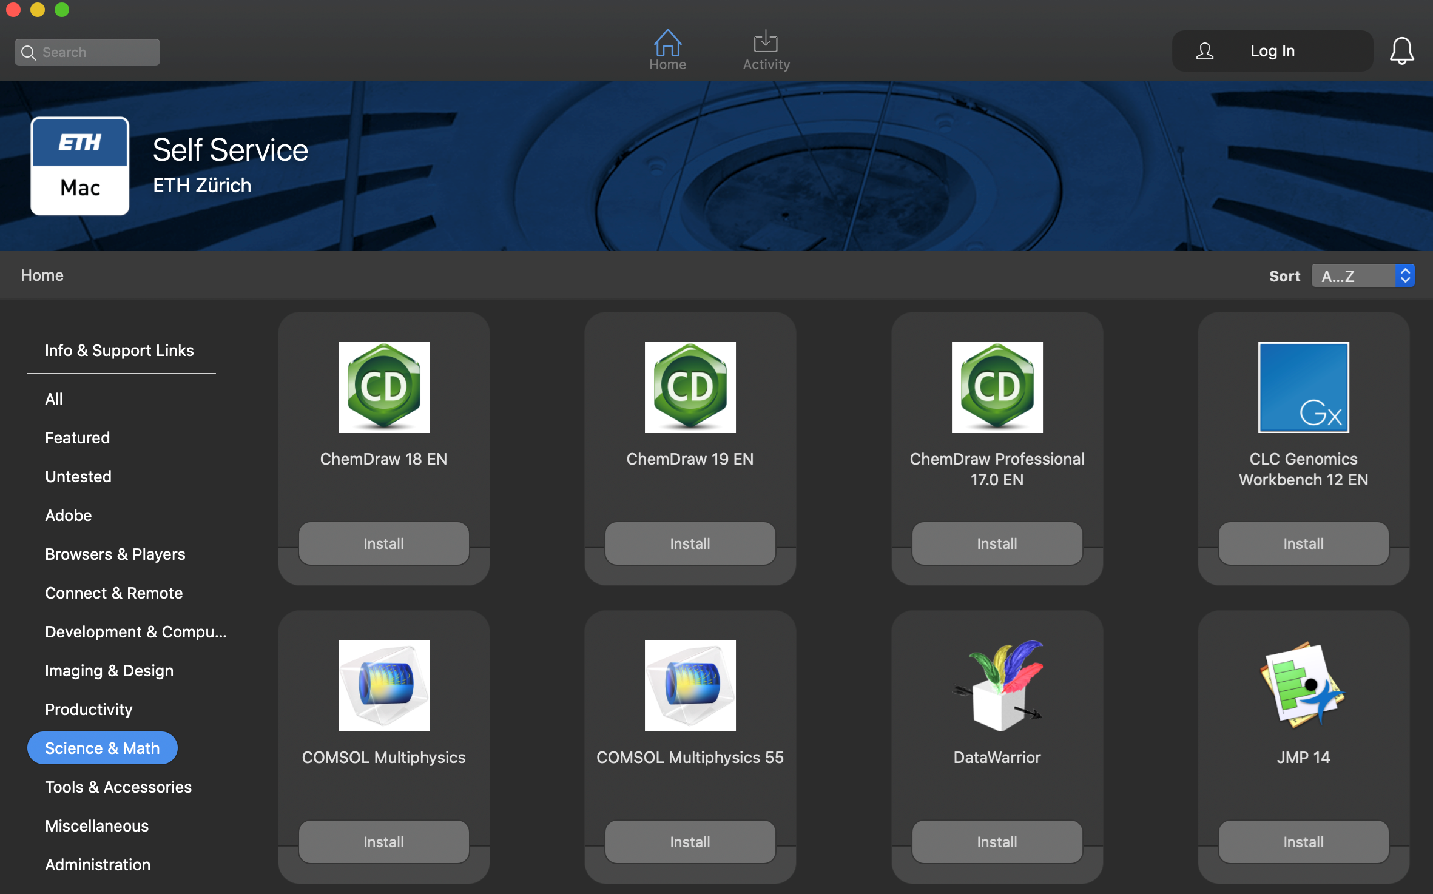
Task: Open Info & Support Links
Action: pyautogui.click(x=120, y=351)
